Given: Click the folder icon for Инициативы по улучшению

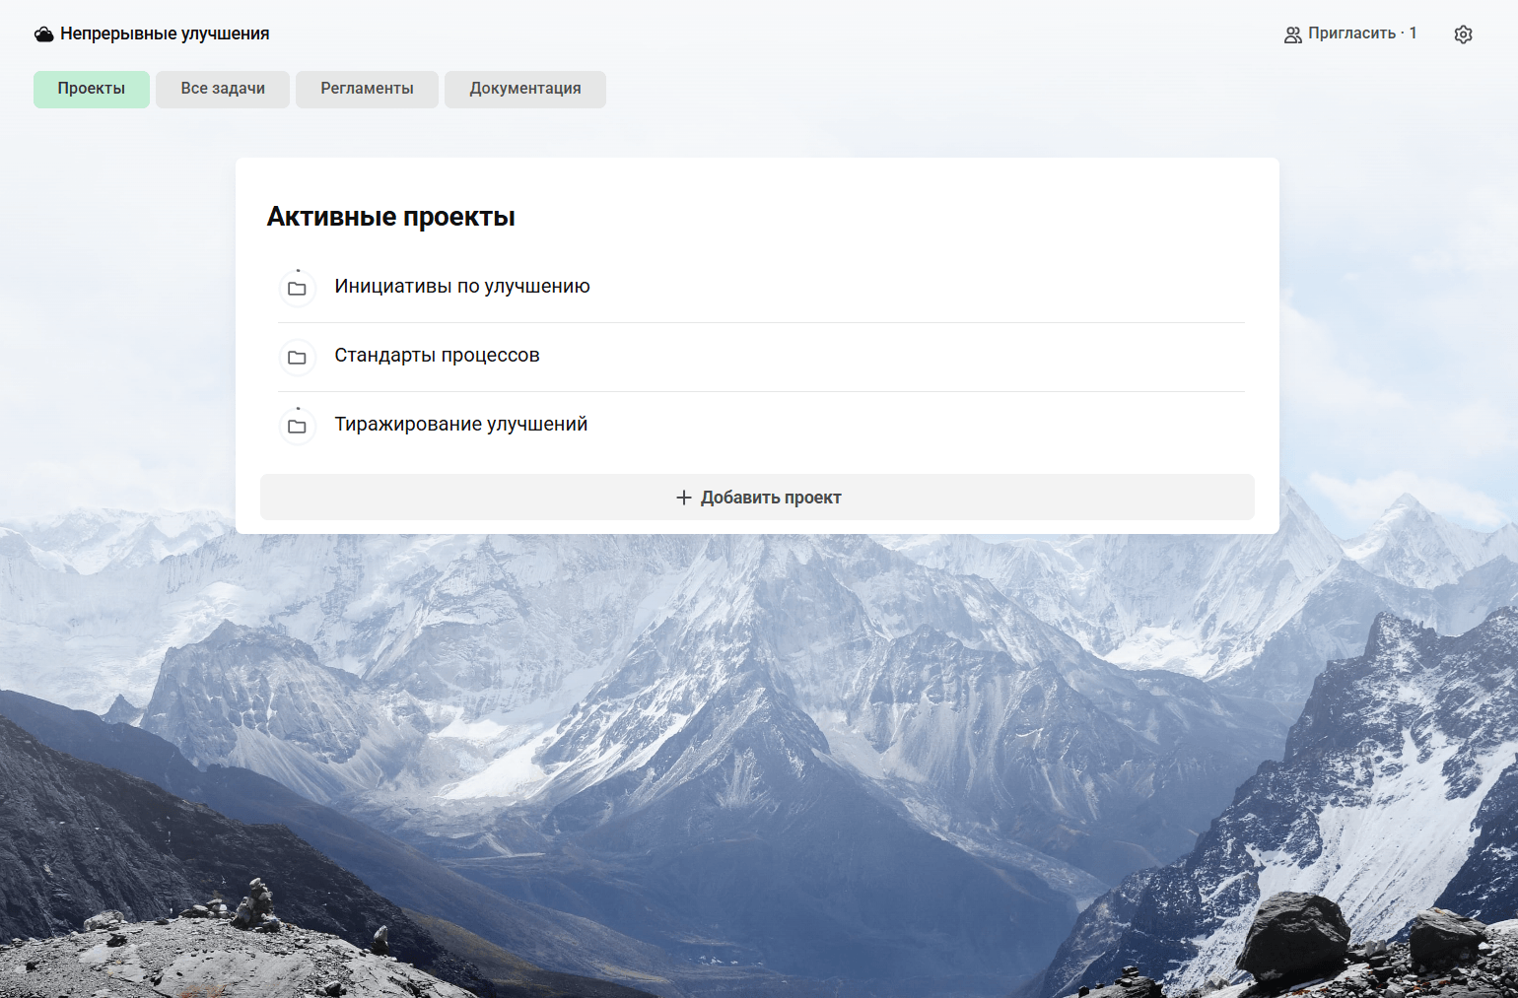Looking at the screenshot, I should point(297,289).
